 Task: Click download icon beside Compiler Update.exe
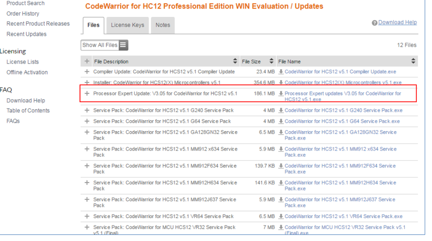tap(281, 72)
